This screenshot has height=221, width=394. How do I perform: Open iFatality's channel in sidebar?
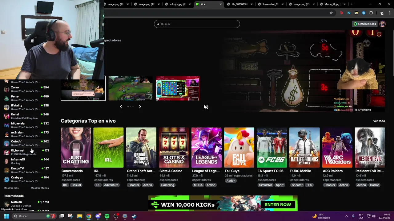(26, 107)
